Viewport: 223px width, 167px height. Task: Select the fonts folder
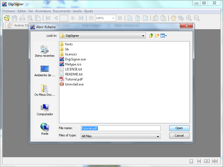click(x=69, y=44)
